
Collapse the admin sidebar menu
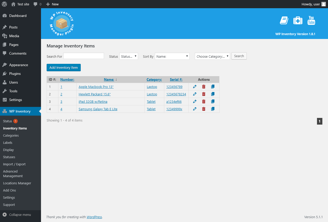(20, 215)
